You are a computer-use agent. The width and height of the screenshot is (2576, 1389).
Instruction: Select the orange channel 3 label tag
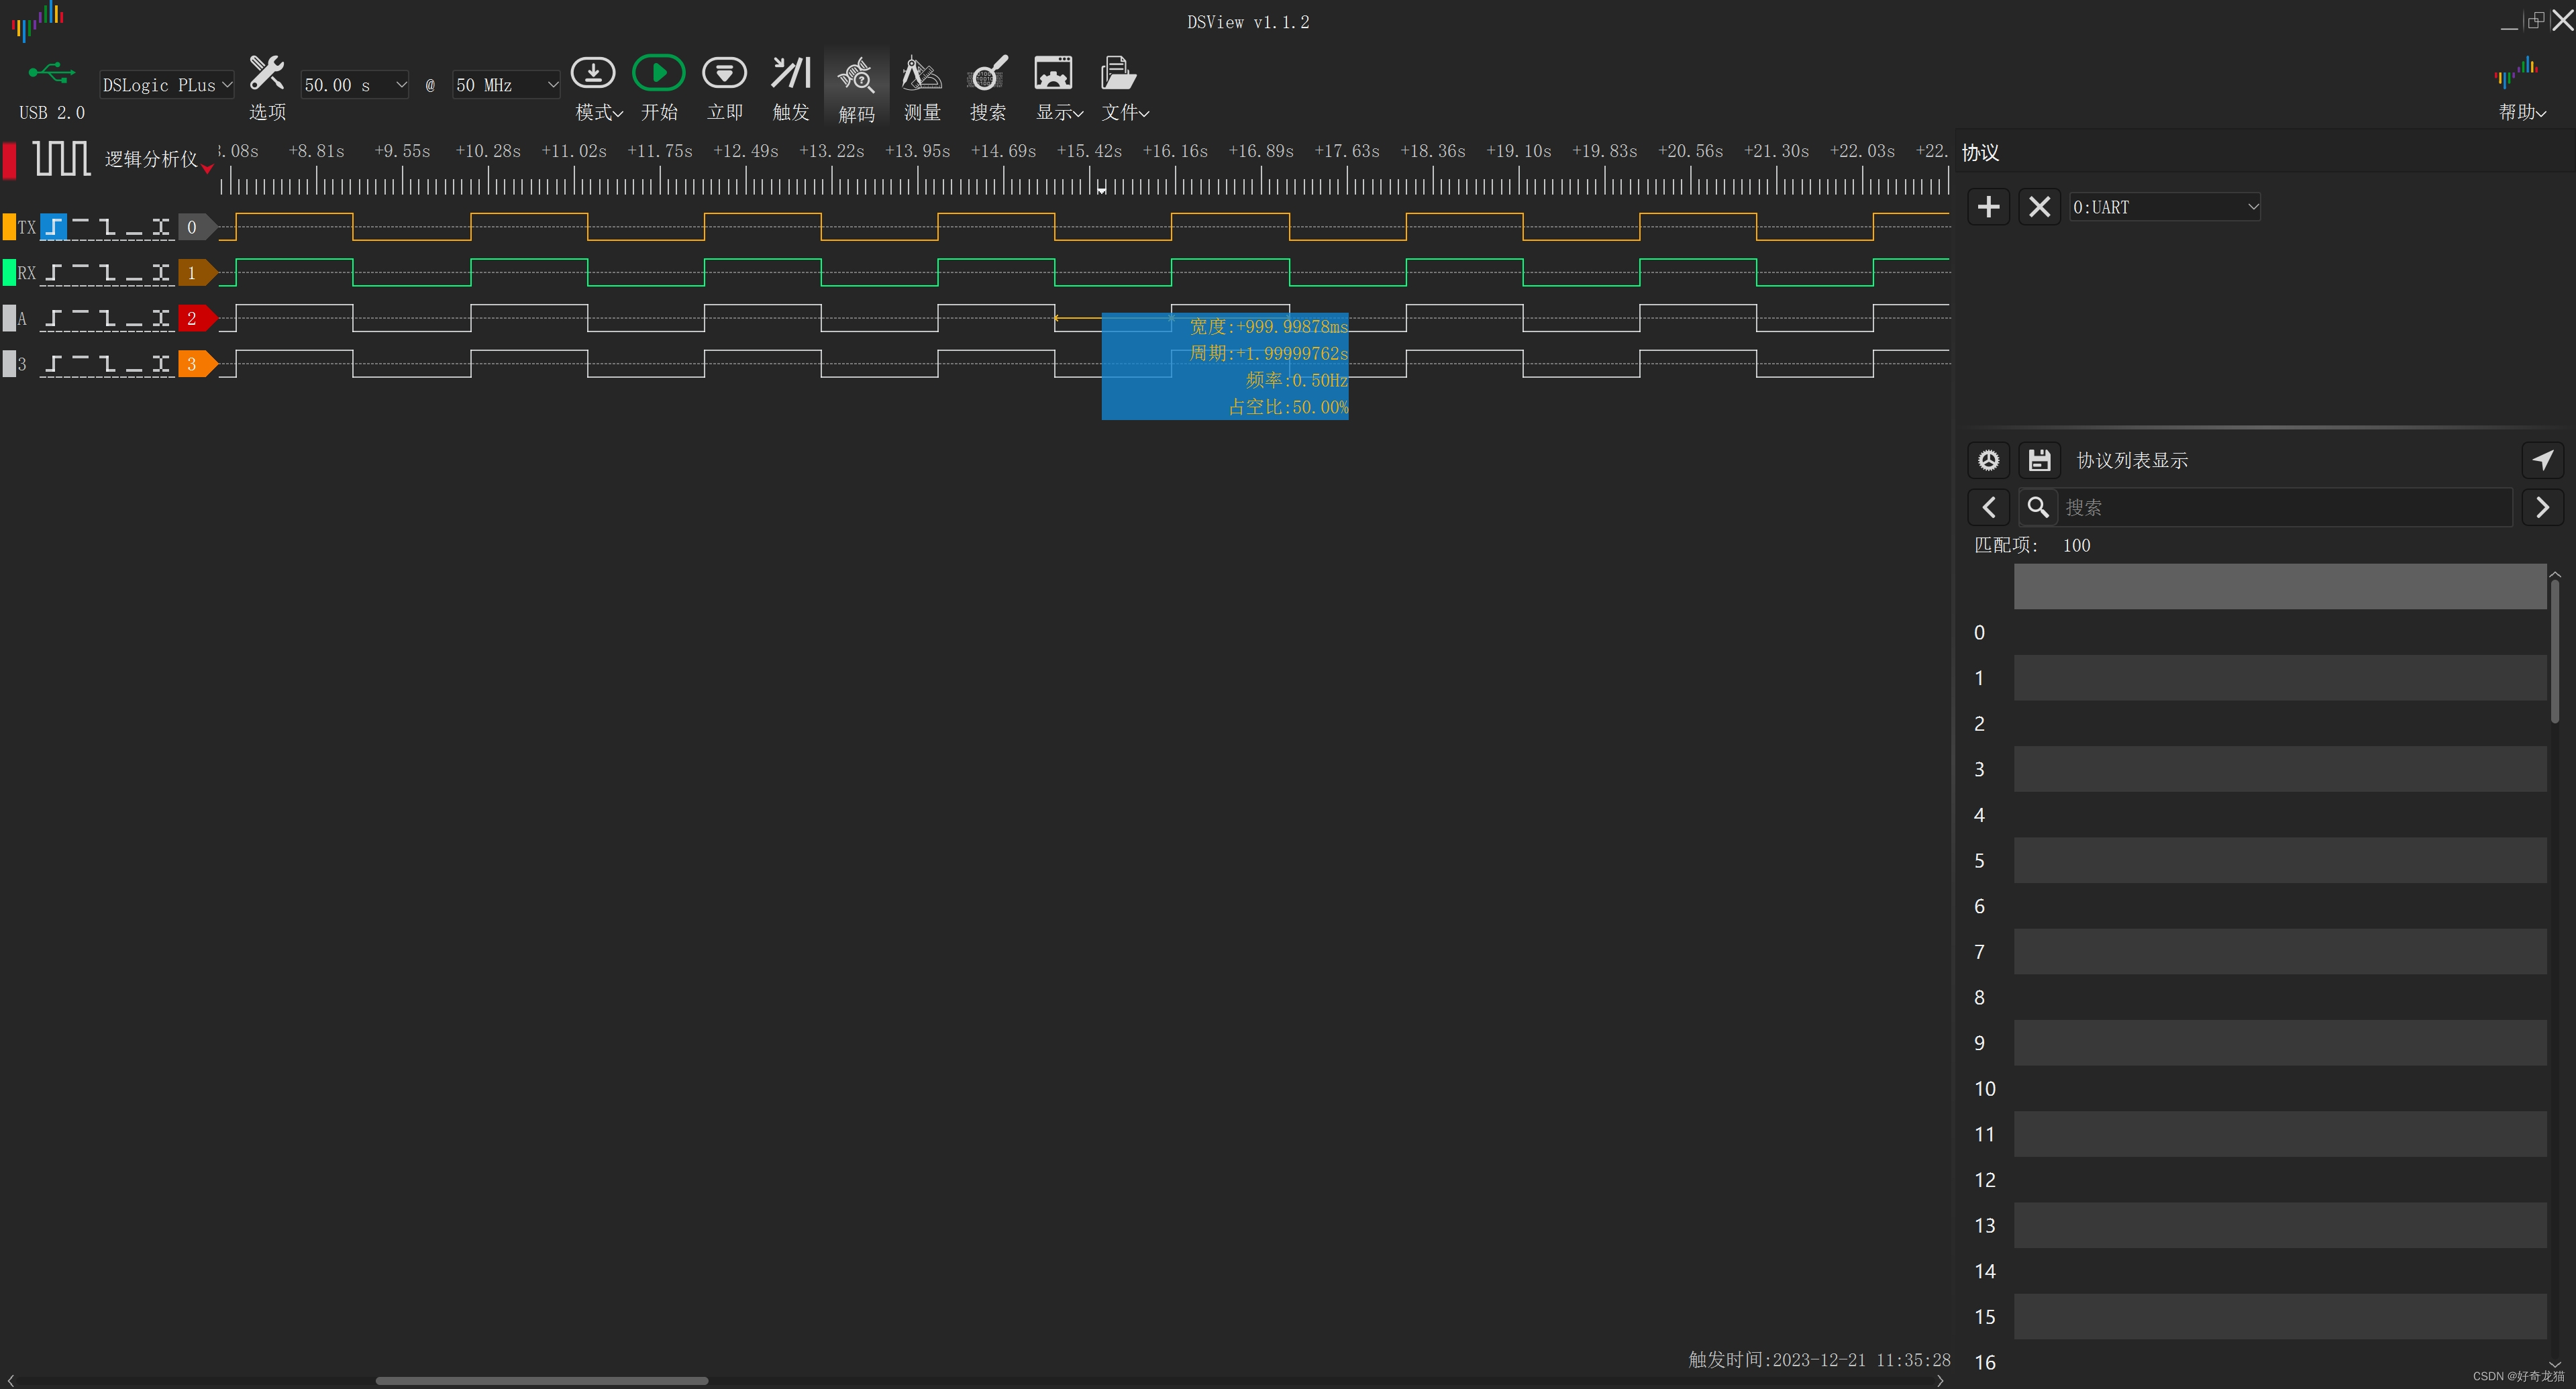tap(197, 364)
